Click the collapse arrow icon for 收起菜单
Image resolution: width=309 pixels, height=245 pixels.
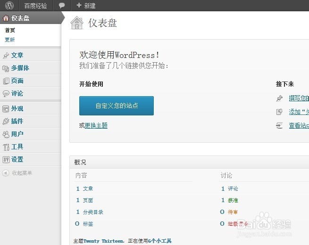click(x=6, y=173)
